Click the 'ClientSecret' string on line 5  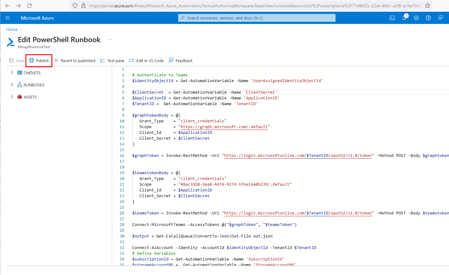click(261, 92)
